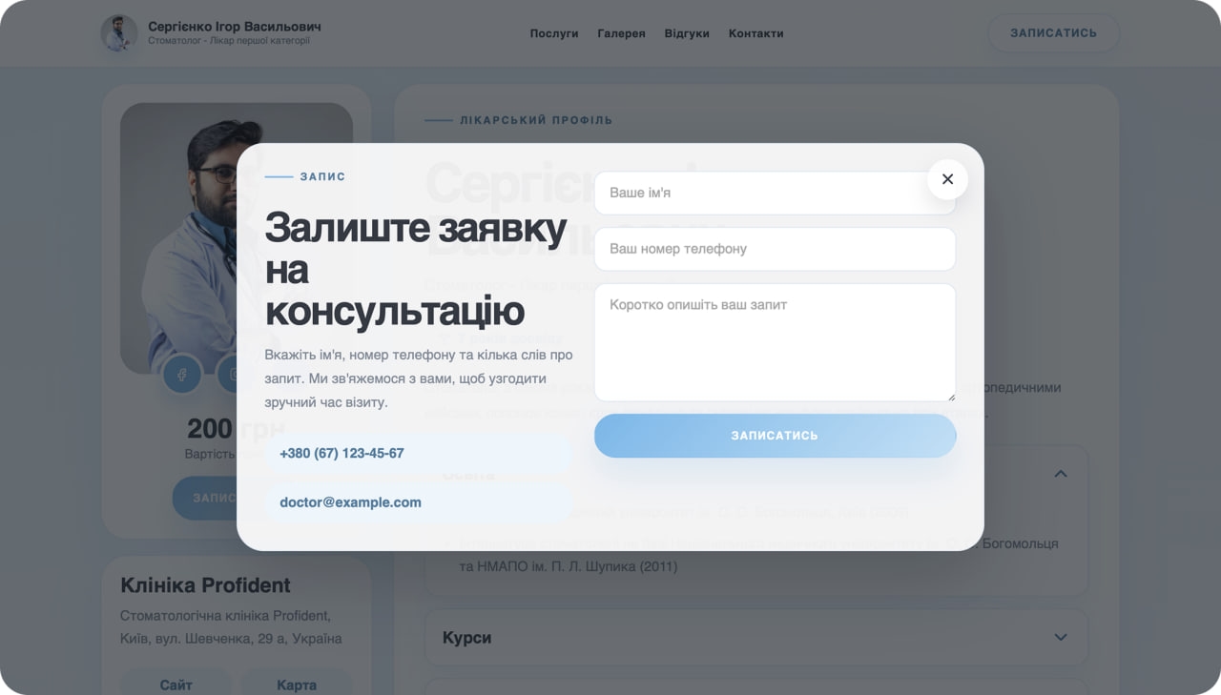The image size is (1221, 695).
Task: Collapse the Освіта section with the chevron up
Action: click(1060, 474)
